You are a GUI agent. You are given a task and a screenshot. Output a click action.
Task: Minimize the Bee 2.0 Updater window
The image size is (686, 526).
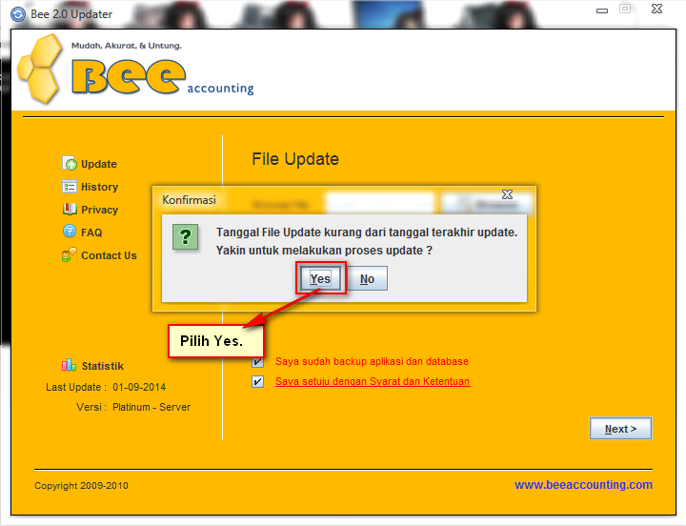click(602, 10)
